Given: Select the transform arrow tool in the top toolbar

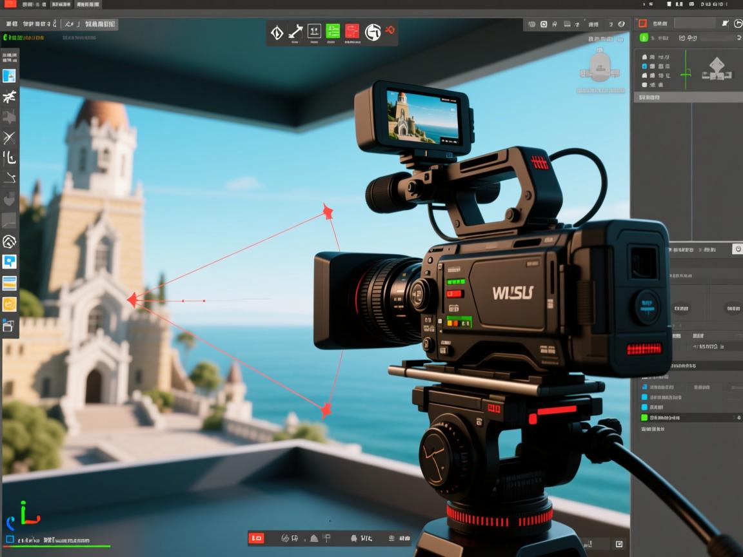Looking at the screenshot, I should point(295,30).
